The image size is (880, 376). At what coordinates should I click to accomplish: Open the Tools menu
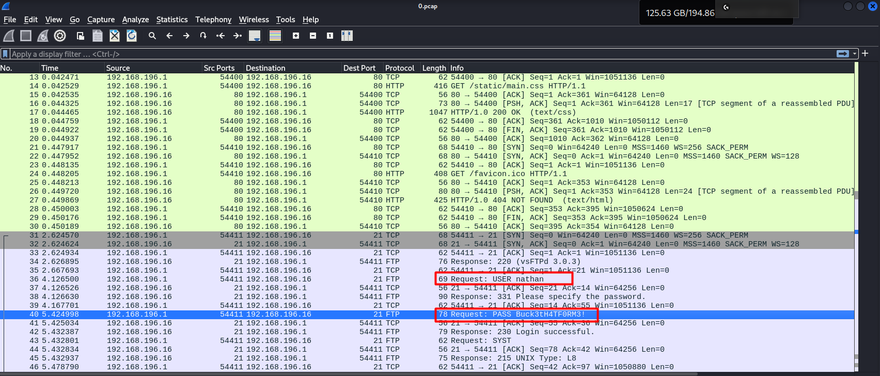point(286,20)
